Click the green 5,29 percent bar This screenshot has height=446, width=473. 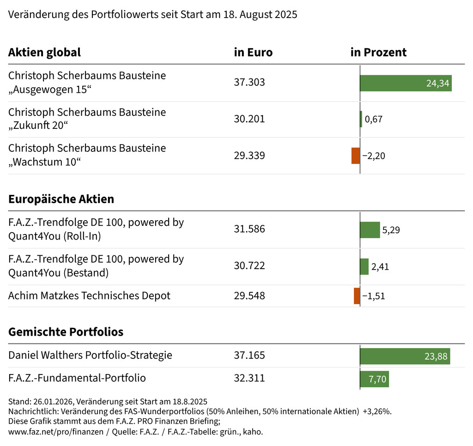370,229
